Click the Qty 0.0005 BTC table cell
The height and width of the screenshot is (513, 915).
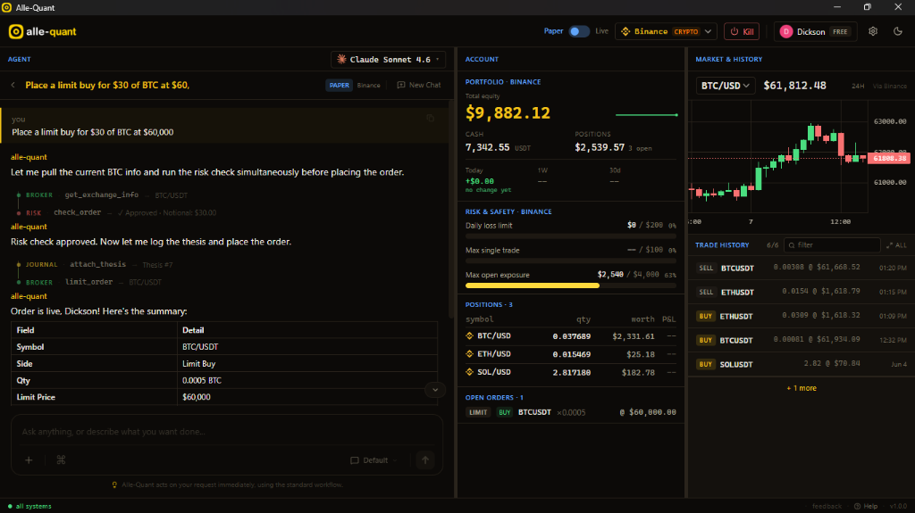(307, 380)
